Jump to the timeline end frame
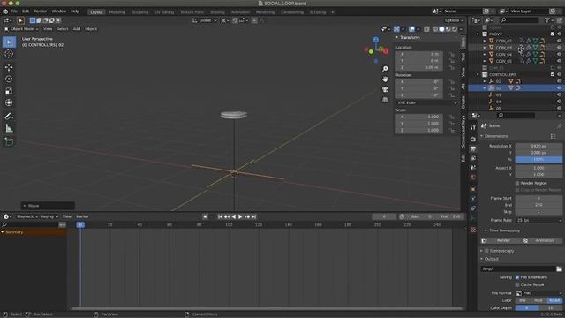This screenshot has height=318, width=565. point(253,216)
